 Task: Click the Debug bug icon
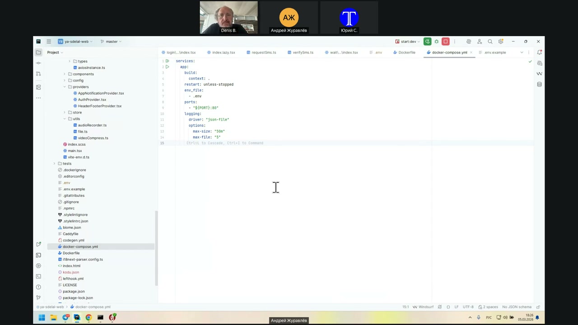coord(436,42)
